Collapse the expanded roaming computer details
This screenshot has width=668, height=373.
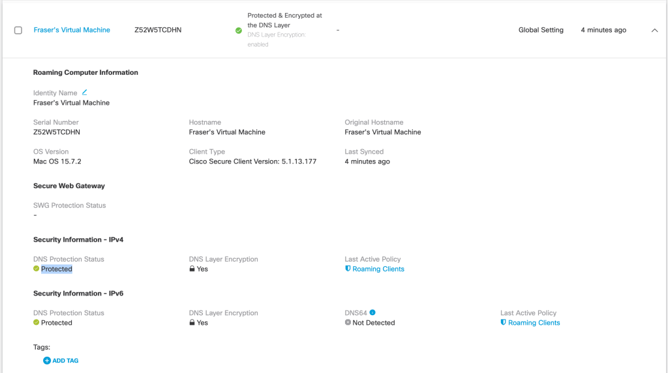click(654, 30)
